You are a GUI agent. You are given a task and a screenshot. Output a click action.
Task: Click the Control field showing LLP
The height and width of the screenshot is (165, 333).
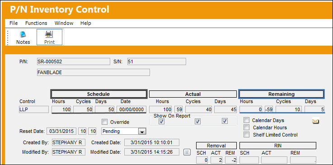tap(34, 109)
